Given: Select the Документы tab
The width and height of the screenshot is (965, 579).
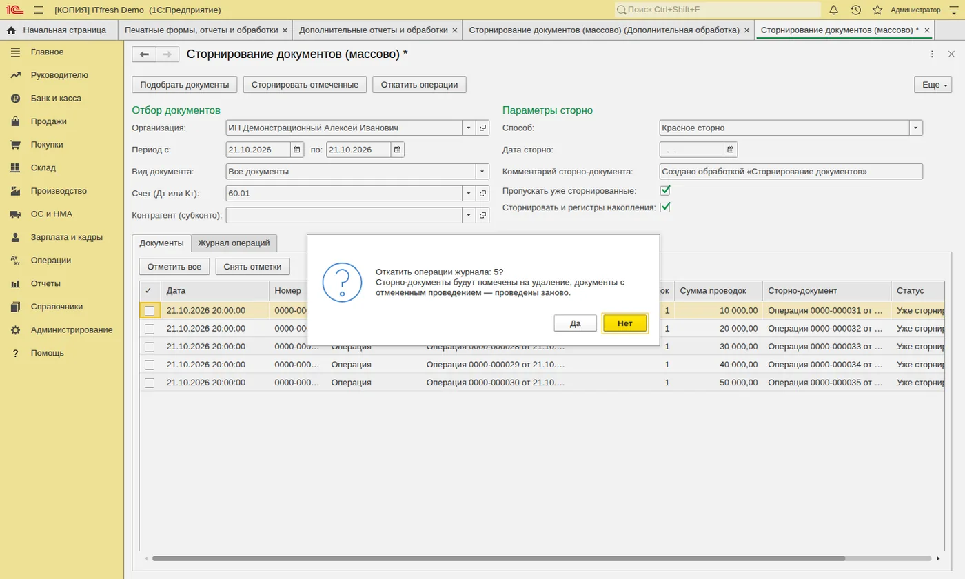Looking at the screenshot, I should pyautogui.click(x=161, y=243).
